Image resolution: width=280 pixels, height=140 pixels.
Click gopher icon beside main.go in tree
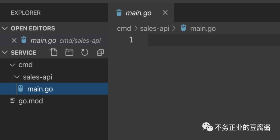[20, 89]
